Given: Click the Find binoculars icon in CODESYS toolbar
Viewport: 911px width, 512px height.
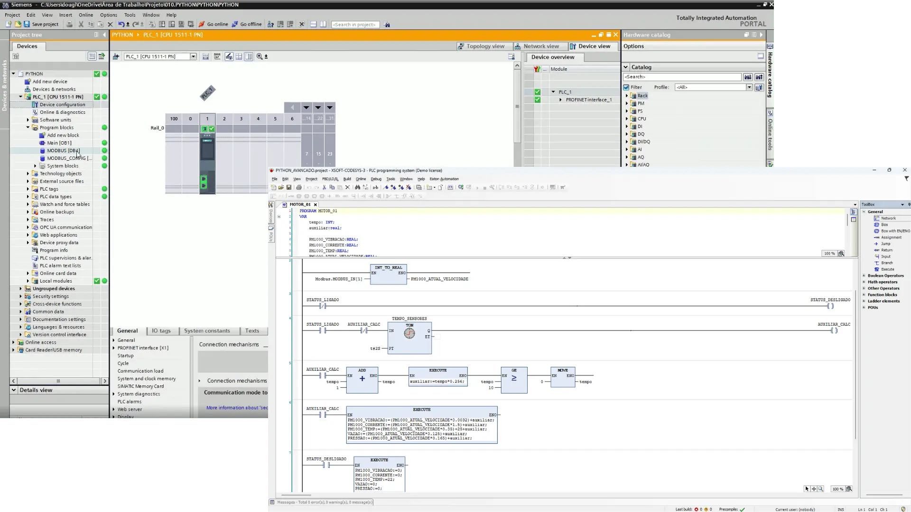Looking at the screenshot, I should pyautogui.click(x=357, y=187).
